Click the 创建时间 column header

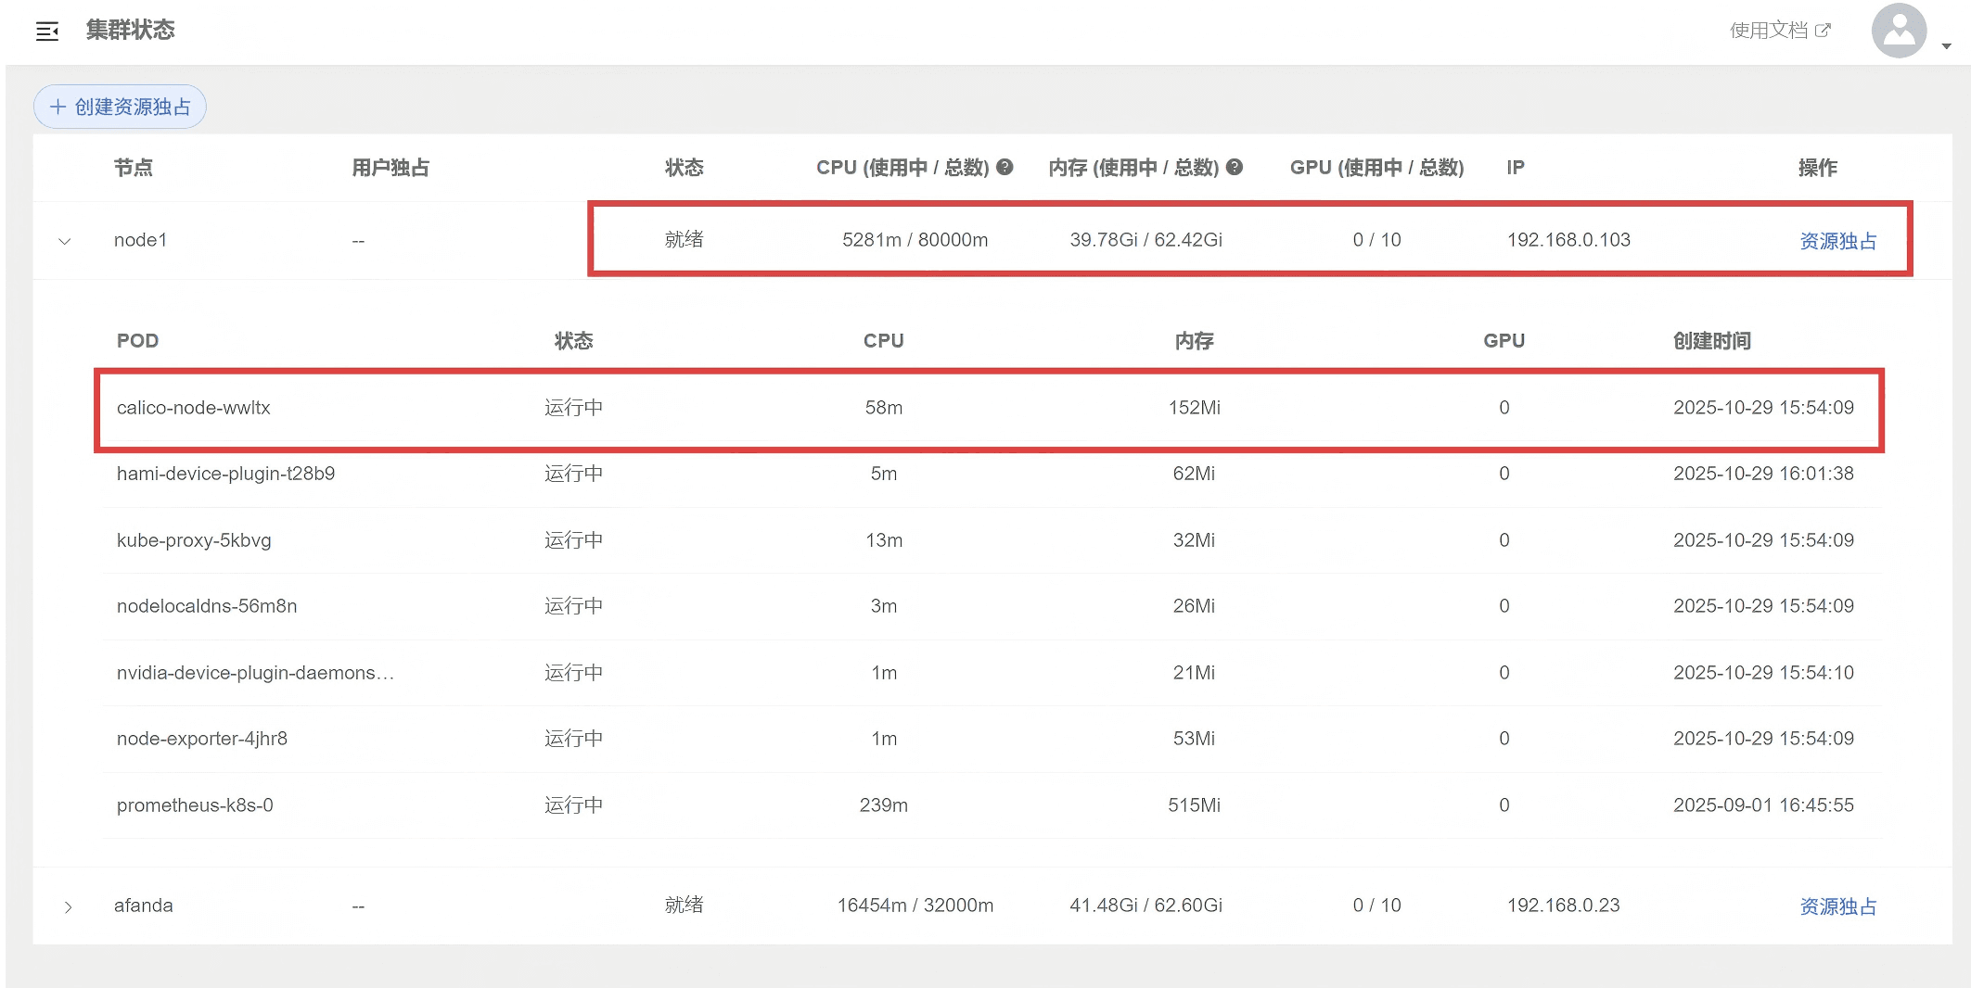(1711, 341)
